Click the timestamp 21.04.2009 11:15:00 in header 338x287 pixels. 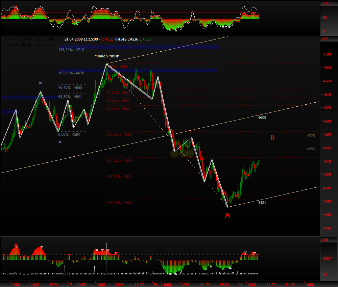(81, 40)
